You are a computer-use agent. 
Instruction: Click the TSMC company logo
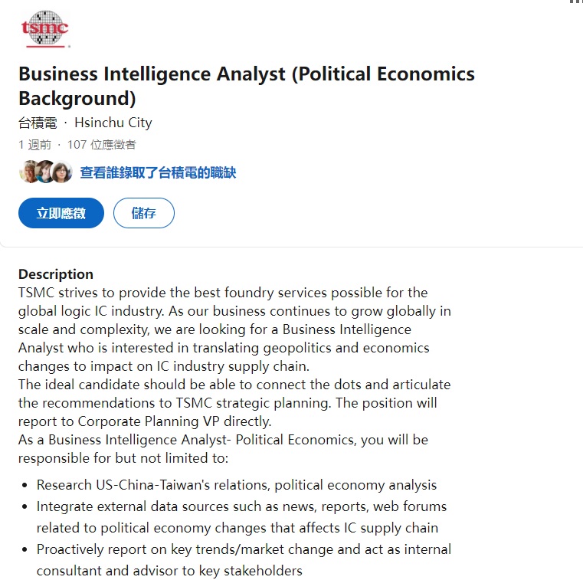(x=45, y=28)
